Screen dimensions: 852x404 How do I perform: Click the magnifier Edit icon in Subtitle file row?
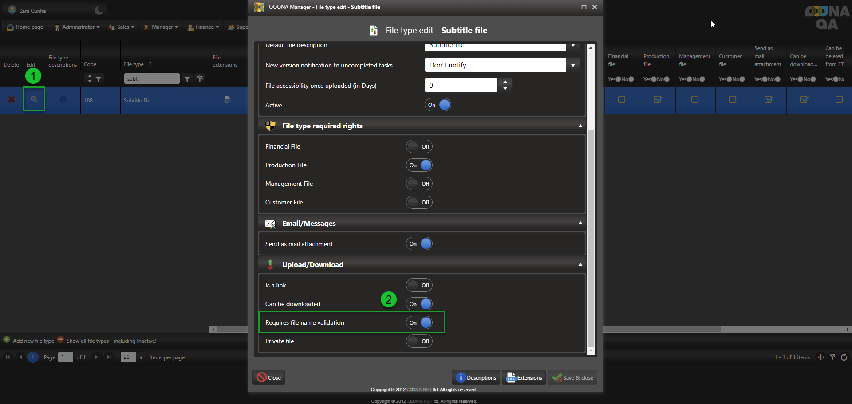[34, 100]
